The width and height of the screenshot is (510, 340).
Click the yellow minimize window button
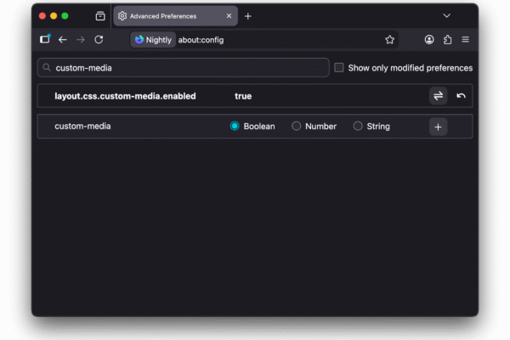[x=54, y=16]
